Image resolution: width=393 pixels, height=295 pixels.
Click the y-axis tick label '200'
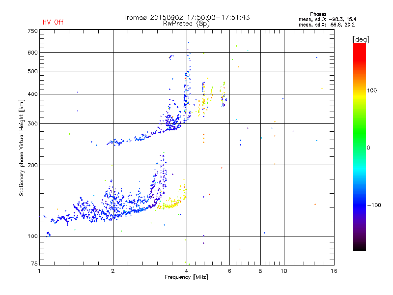point(32,165)
